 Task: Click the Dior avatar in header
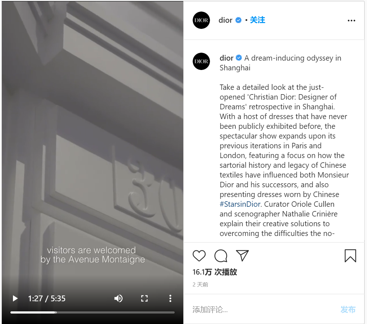(x=201, y=20)
